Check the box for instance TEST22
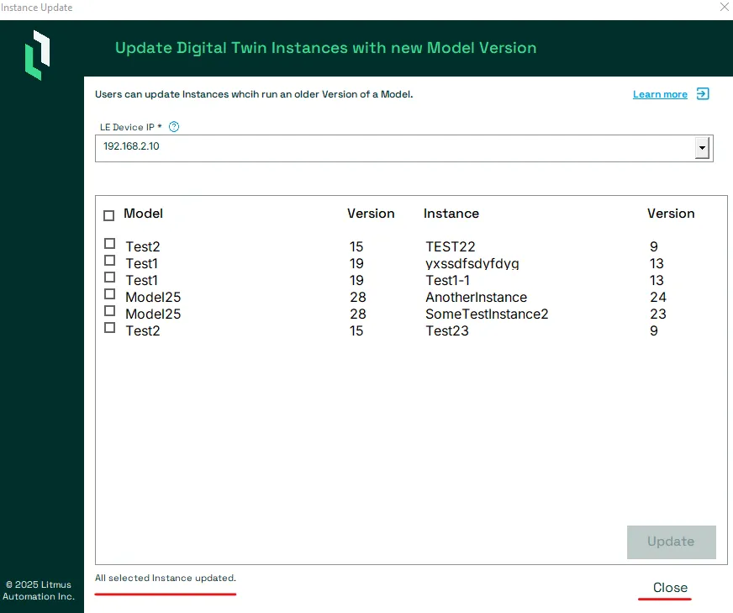 click(x=110, y=244)
